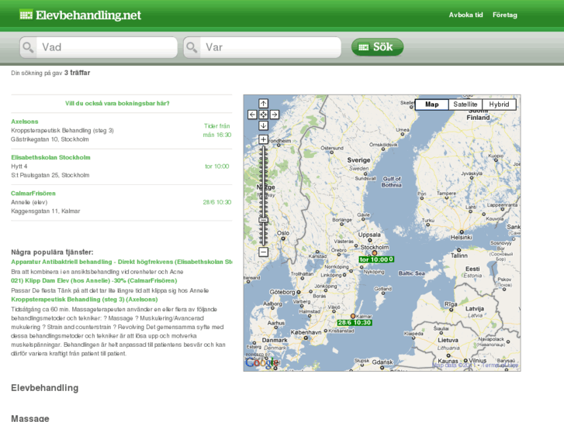This screenshot has width=564, height=422.
Task: Click the map zoom slider handle
Action: click(x=263, y=220)
